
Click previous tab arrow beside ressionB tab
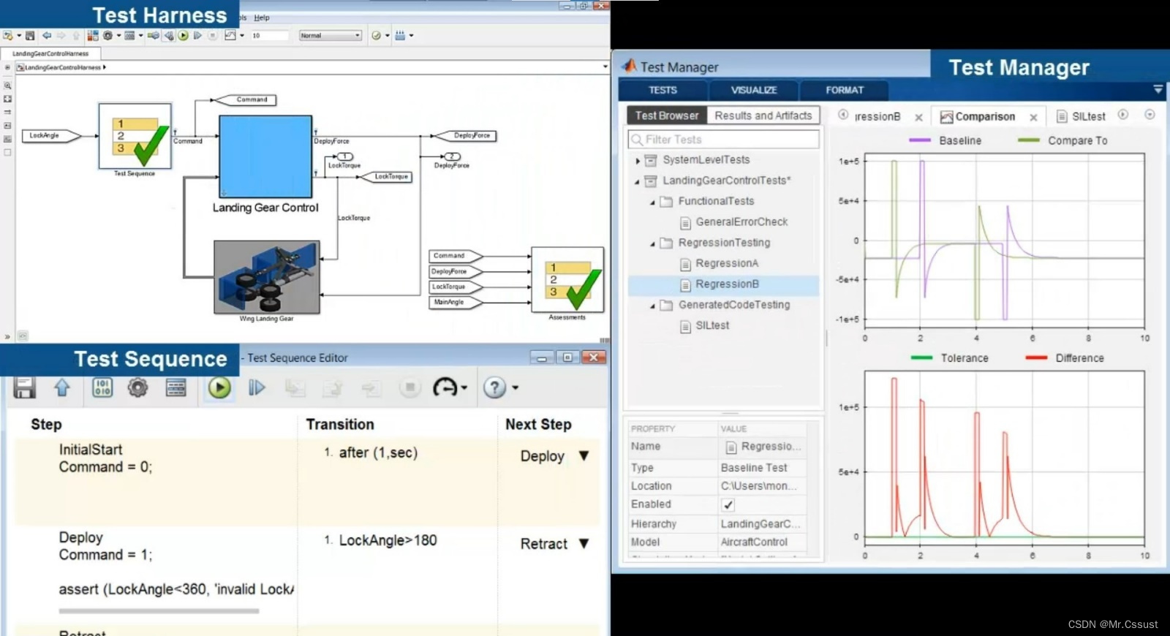point(843,115)
